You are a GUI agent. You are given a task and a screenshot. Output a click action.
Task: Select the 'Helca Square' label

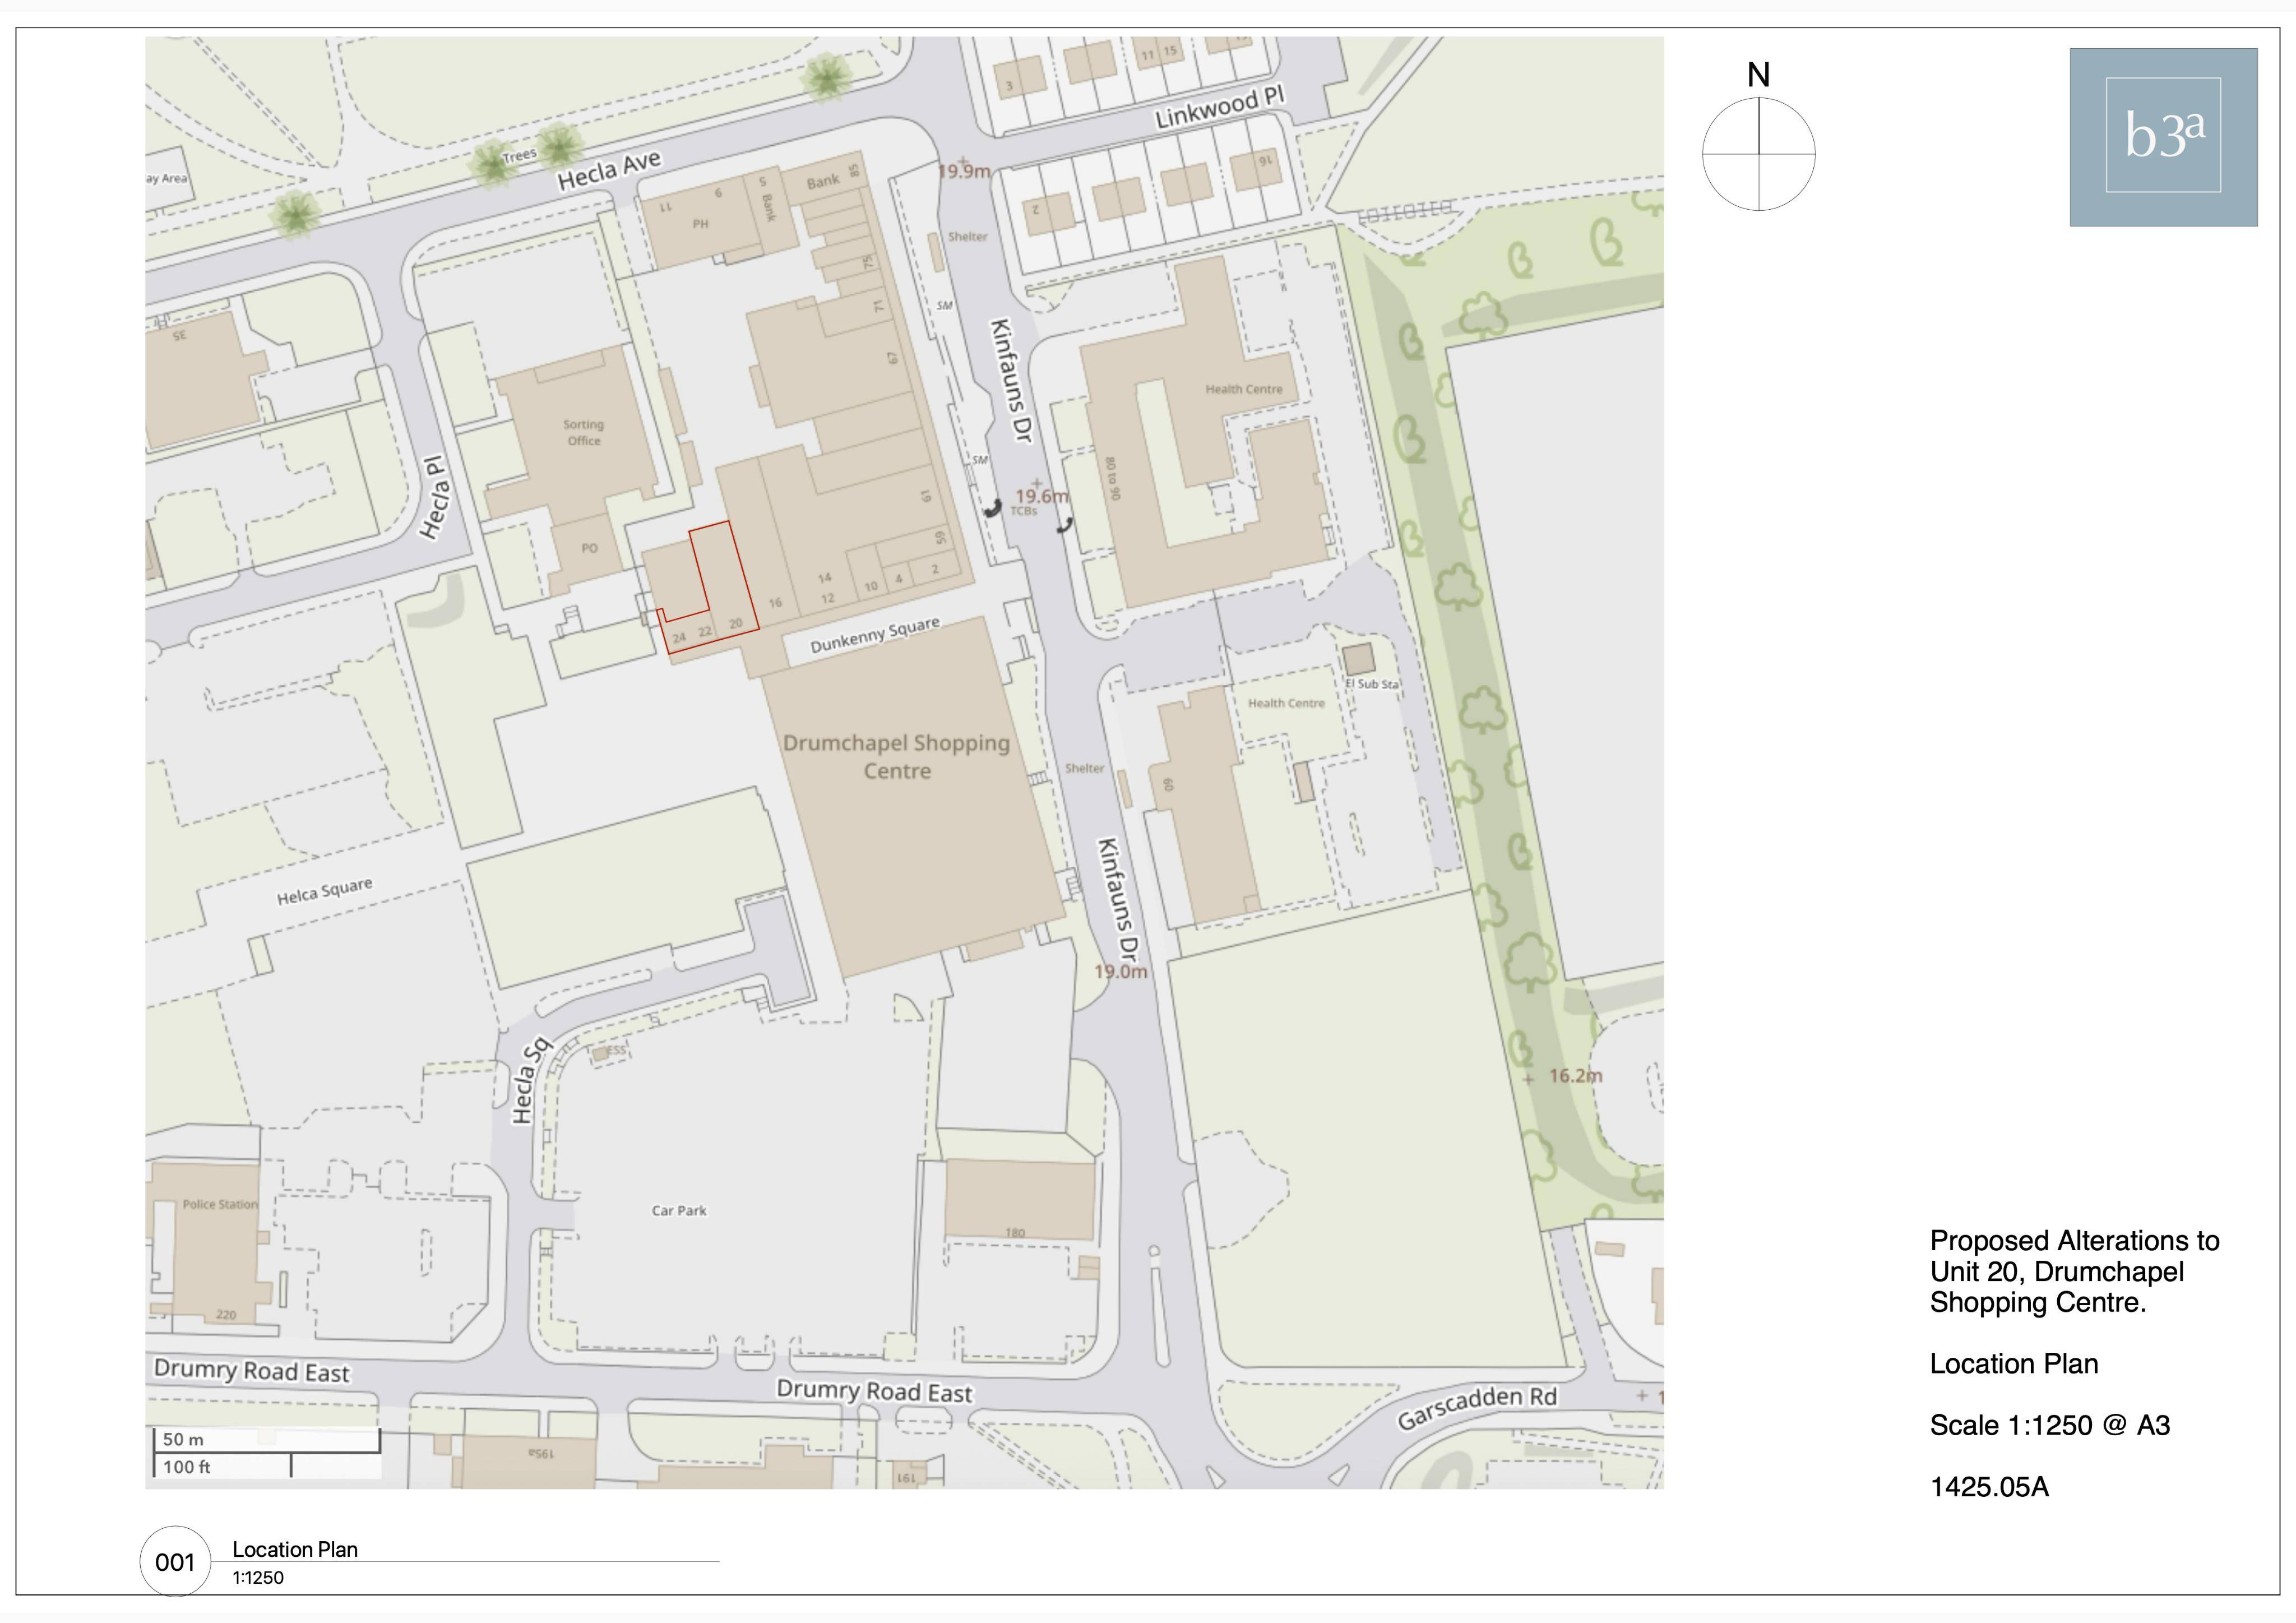324,891
